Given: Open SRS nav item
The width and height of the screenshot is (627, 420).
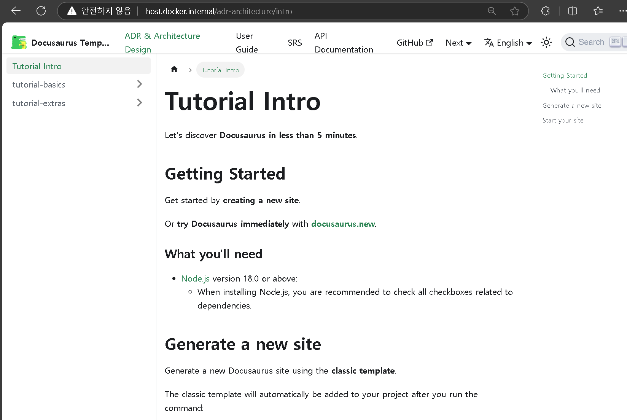Looking at the screenshot, I should tap(295, 43).
